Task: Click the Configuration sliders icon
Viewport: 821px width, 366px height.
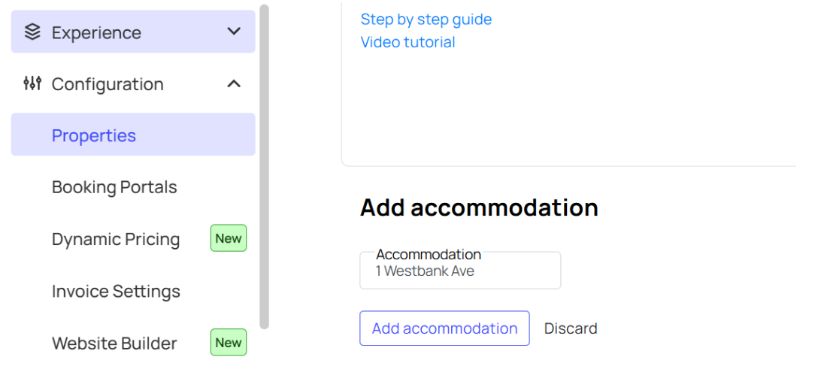Action: point(32,83)
